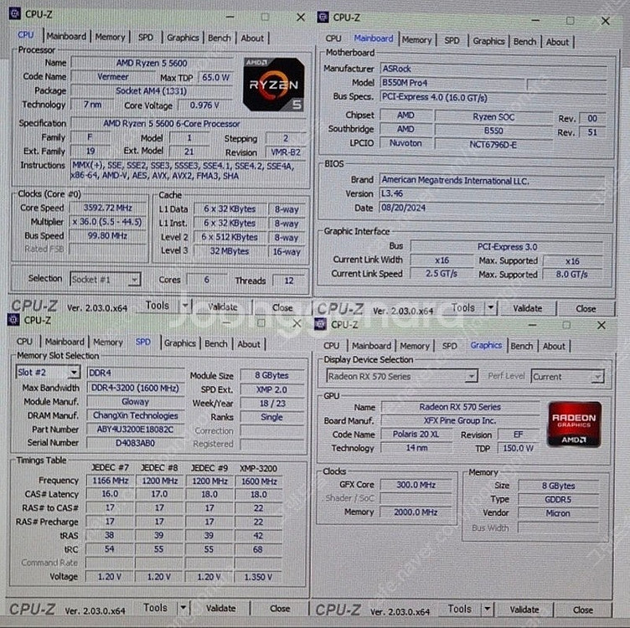Click CPU-Z app icon in top-left window title
Image resolution: width=630 pixels, height=628 pixels.
coord(14,13)
